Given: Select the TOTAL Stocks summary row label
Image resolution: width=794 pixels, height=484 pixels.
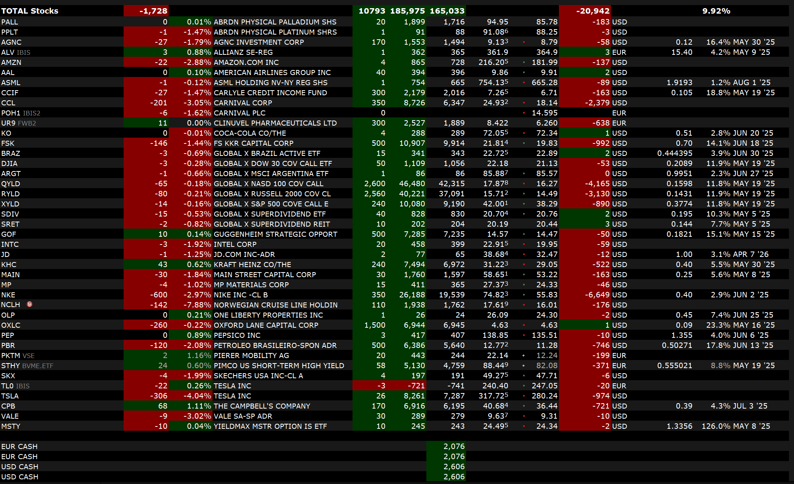Looking at the screenshot, I should tap(30, 11).
